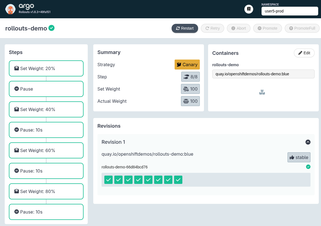Select the fourth green pod checkmark box
The image size is (321, 226).
(138, 180)
